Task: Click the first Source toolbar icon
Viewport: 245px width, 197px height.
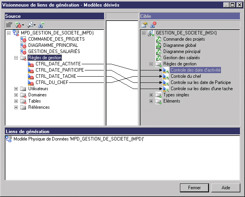Action: coord(10,25)
